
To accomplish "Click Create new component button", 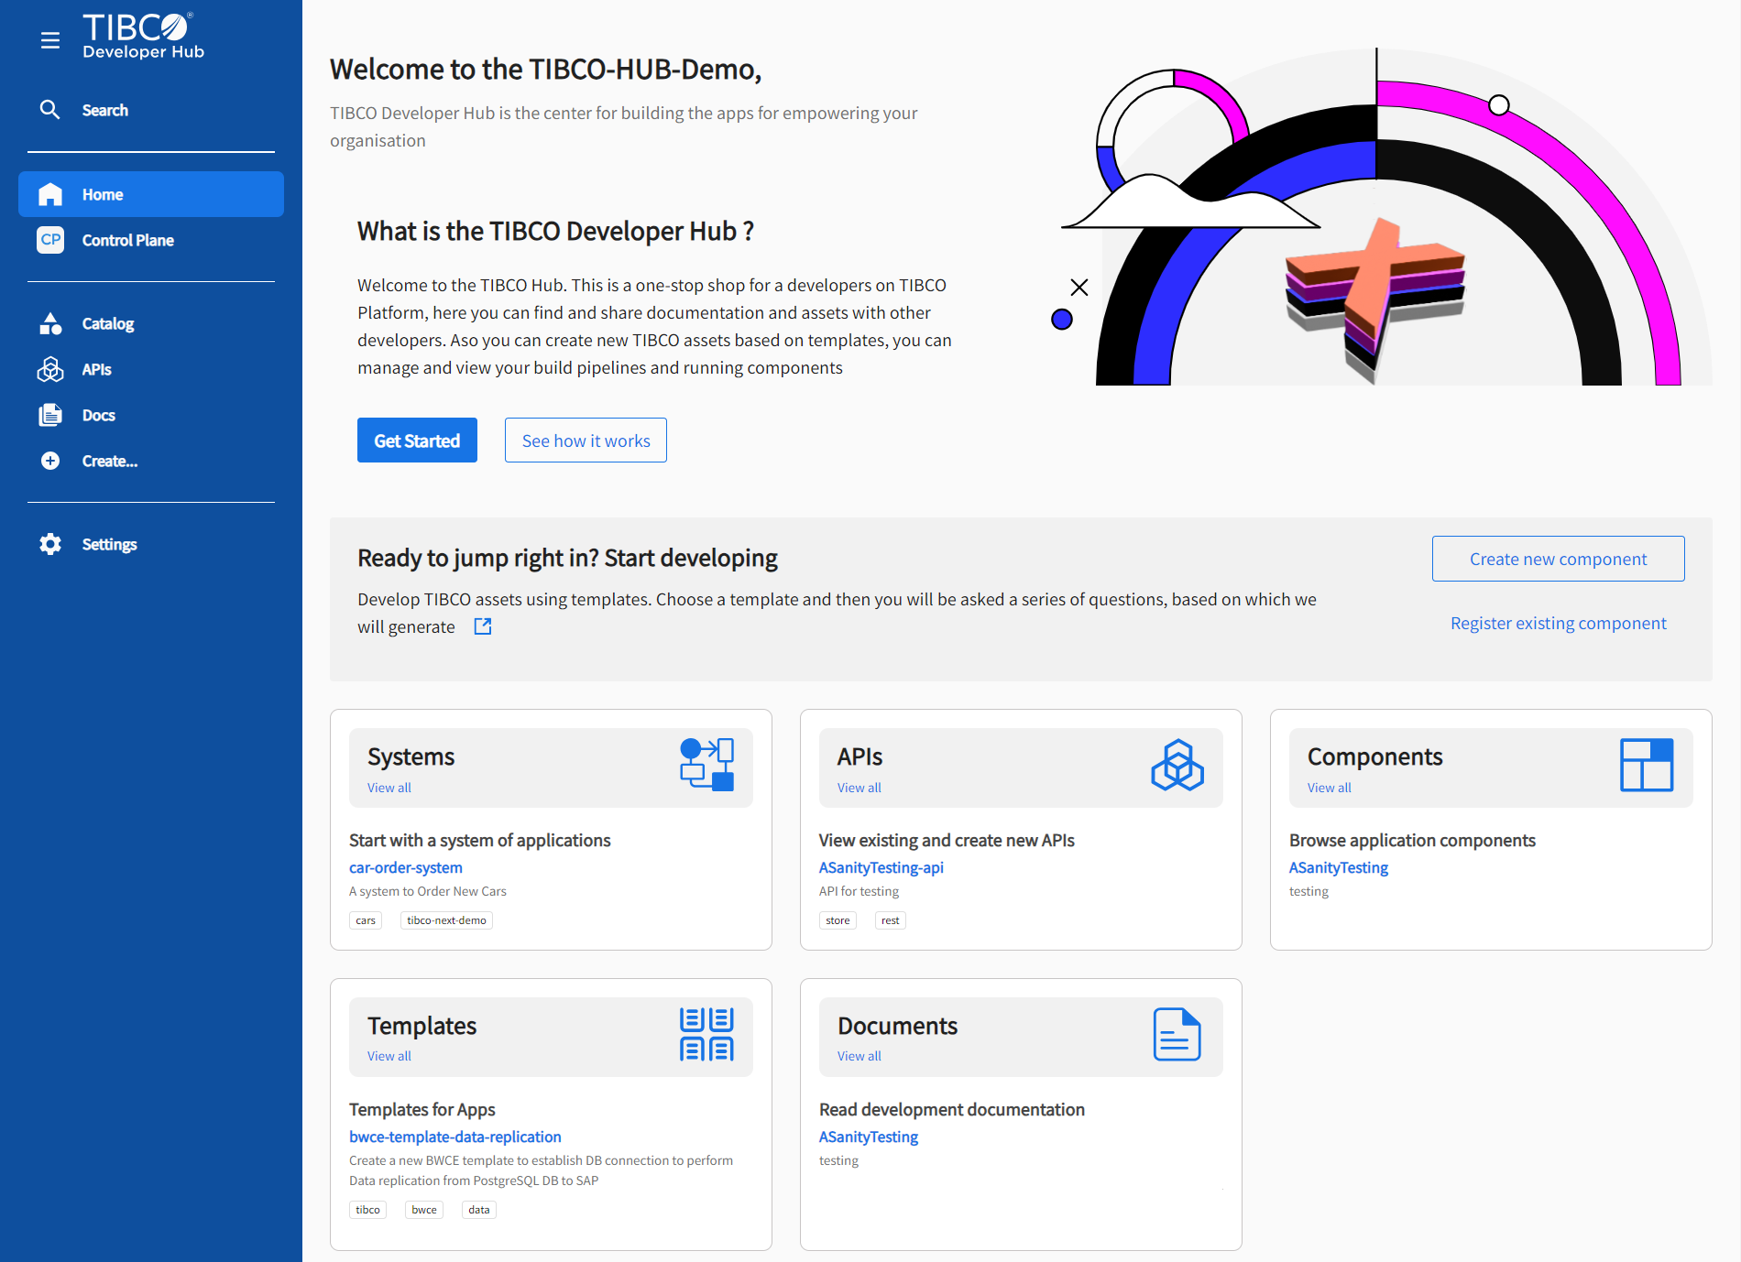I will click(x=1558, y=559).
